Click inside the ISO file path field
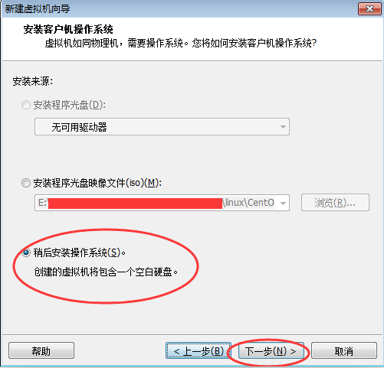384x368 pixels. click(x=156, y=203)
